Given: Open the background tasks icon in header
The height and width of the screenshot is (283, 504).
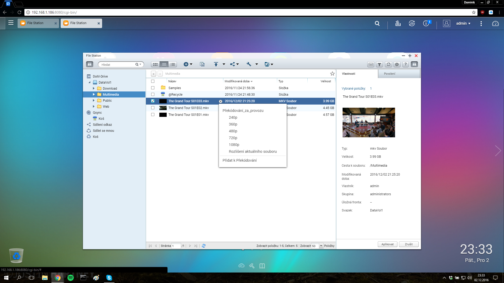Looking at the screenshot, I should [x=398, y=23].
